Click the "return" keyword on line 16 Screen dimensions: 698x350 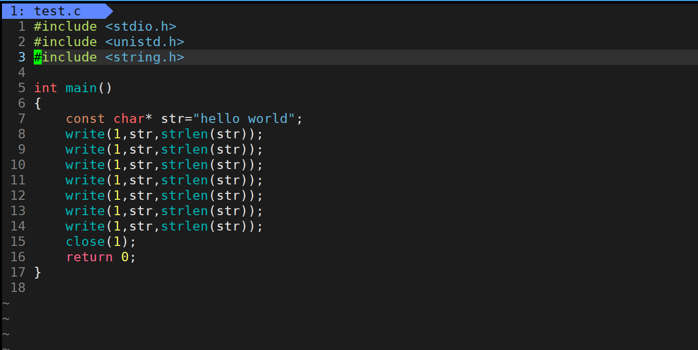click(89, 257)
